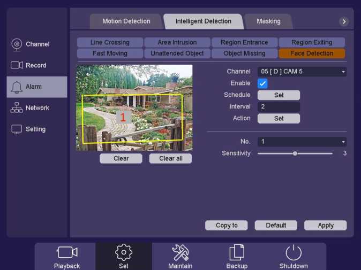Viewport: 361px width, 270px height.
Task: Click the Channel camera icon in sidebar
Action: [17, 44]
